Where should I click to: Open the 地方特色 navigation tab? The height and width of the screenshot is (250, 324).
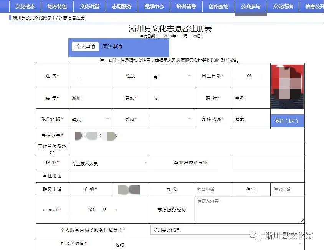[x=57, y=7]
